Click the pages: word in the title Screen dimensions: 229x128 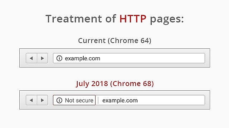[167, 20]
